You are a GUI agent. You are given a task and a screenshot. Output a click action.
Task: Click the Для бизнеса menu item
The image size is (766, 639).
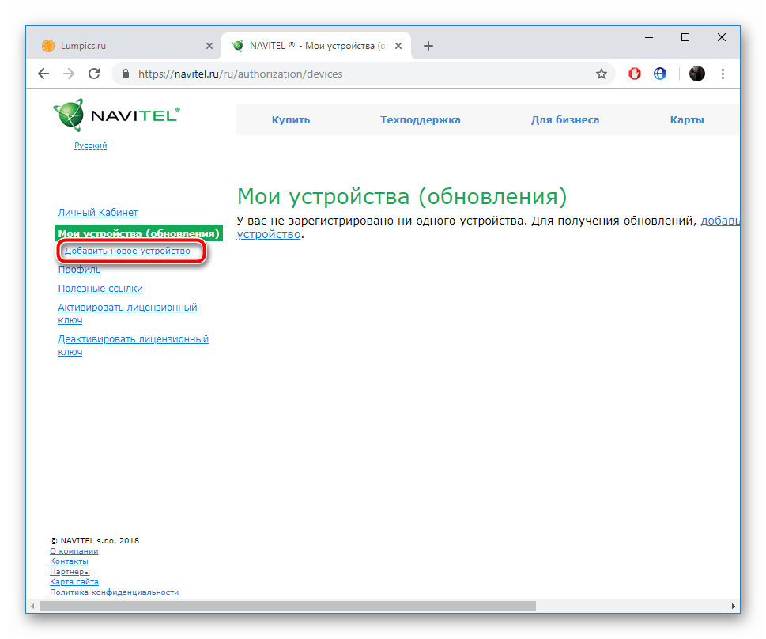[564, 120]
